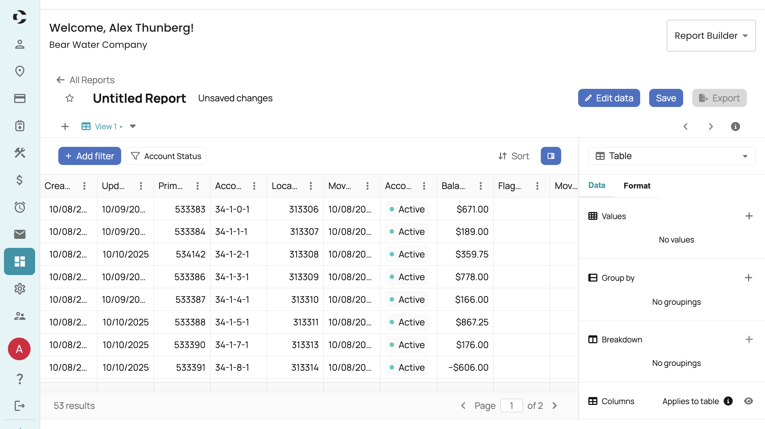
Task: Open the View 1 dropdown arrow
Action: click(x=133, y=126)
